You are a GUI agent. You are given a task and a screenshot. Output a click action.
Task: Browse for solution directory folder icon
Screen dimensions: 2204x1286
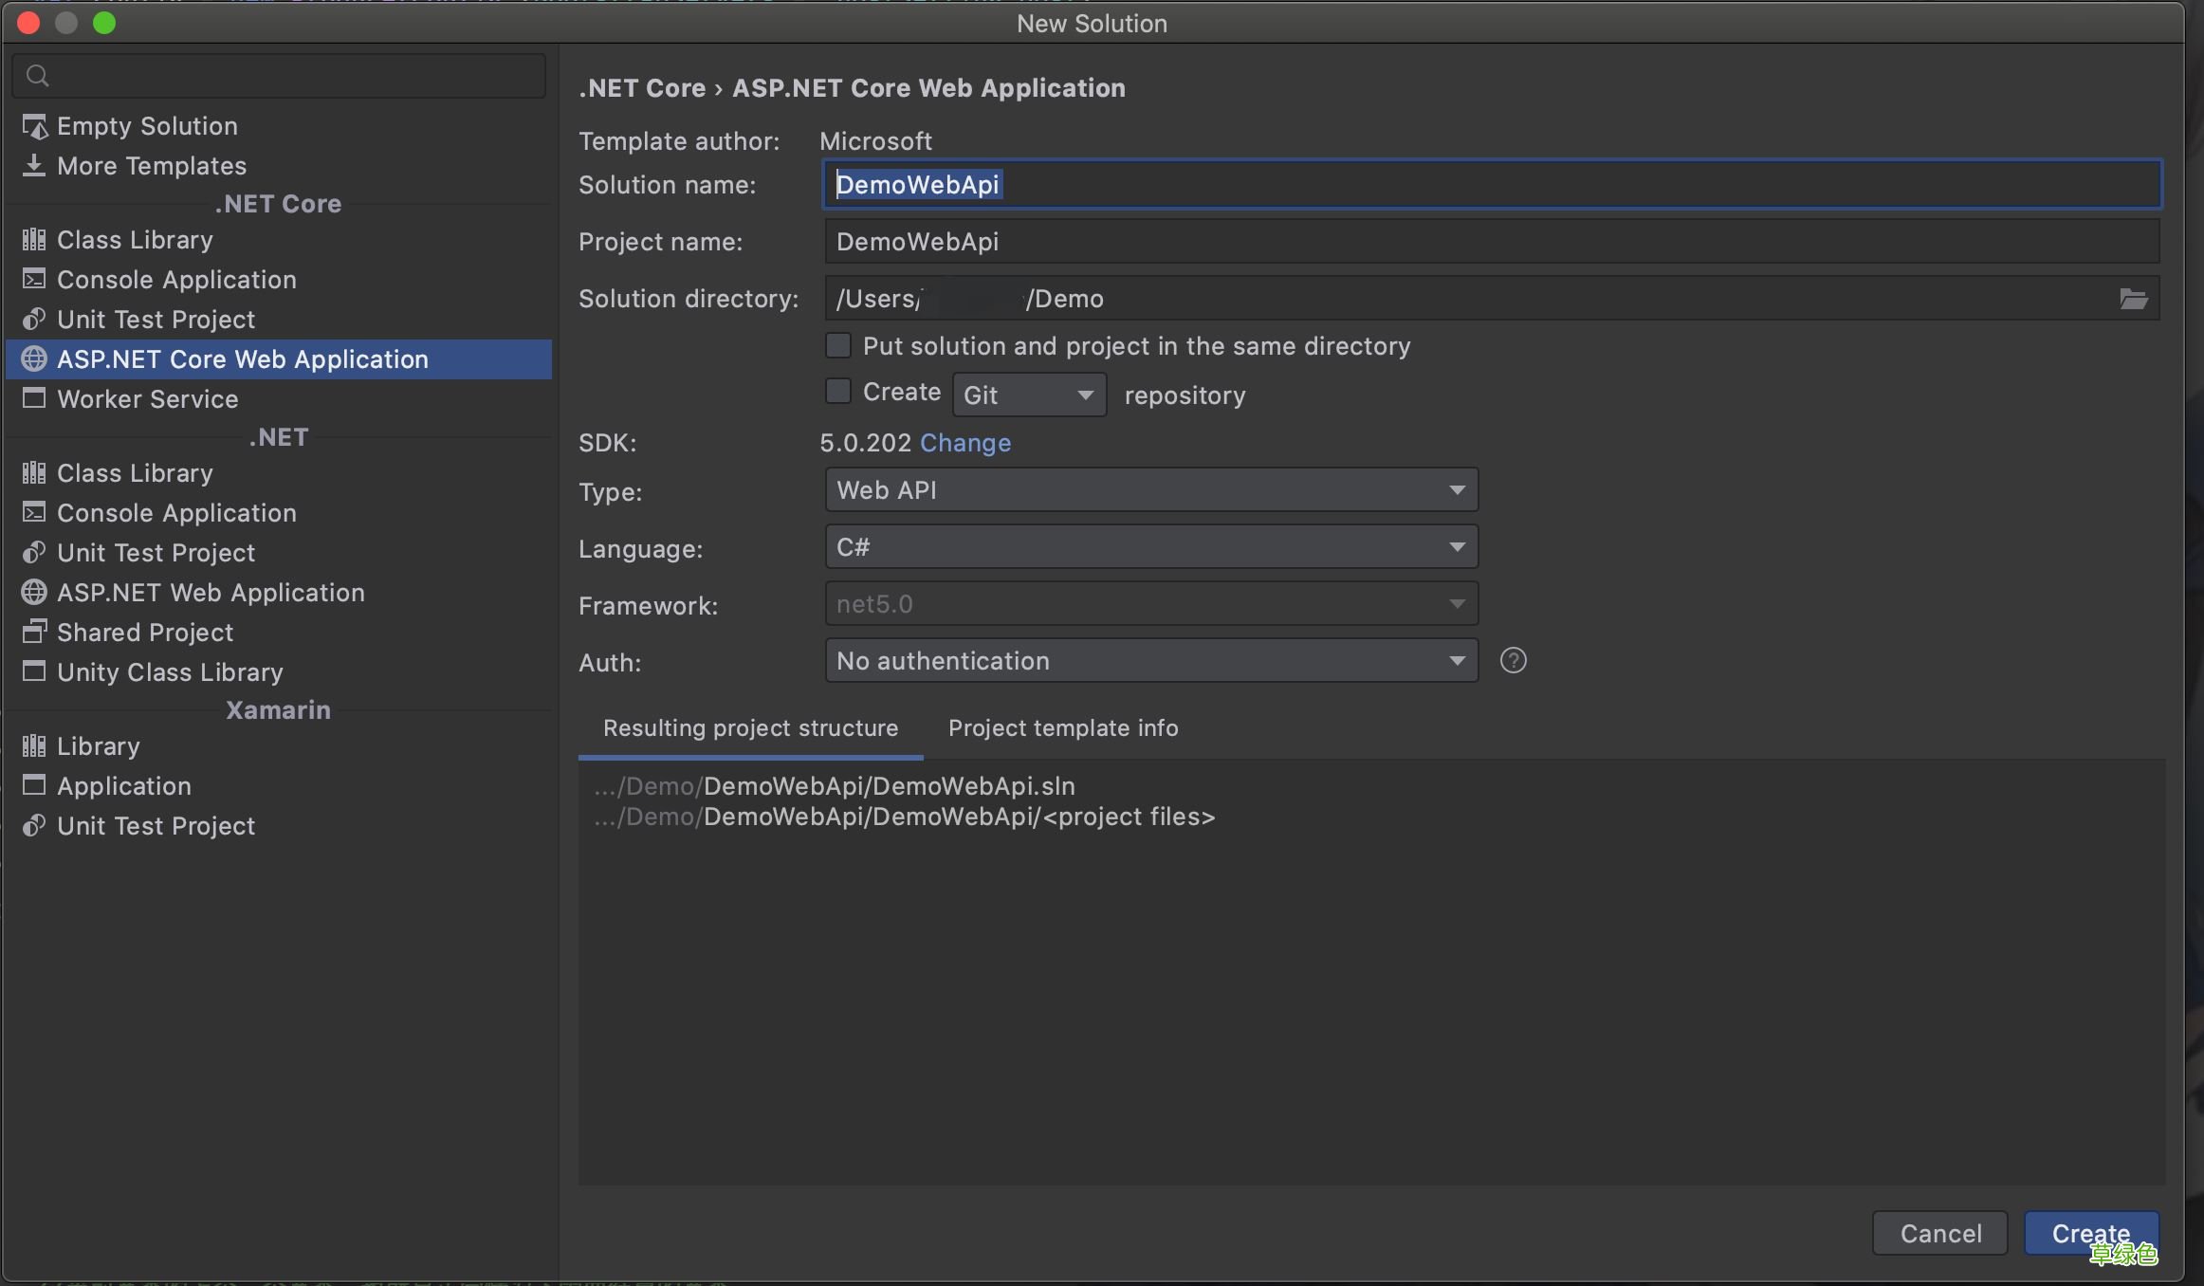[2133, 299]
